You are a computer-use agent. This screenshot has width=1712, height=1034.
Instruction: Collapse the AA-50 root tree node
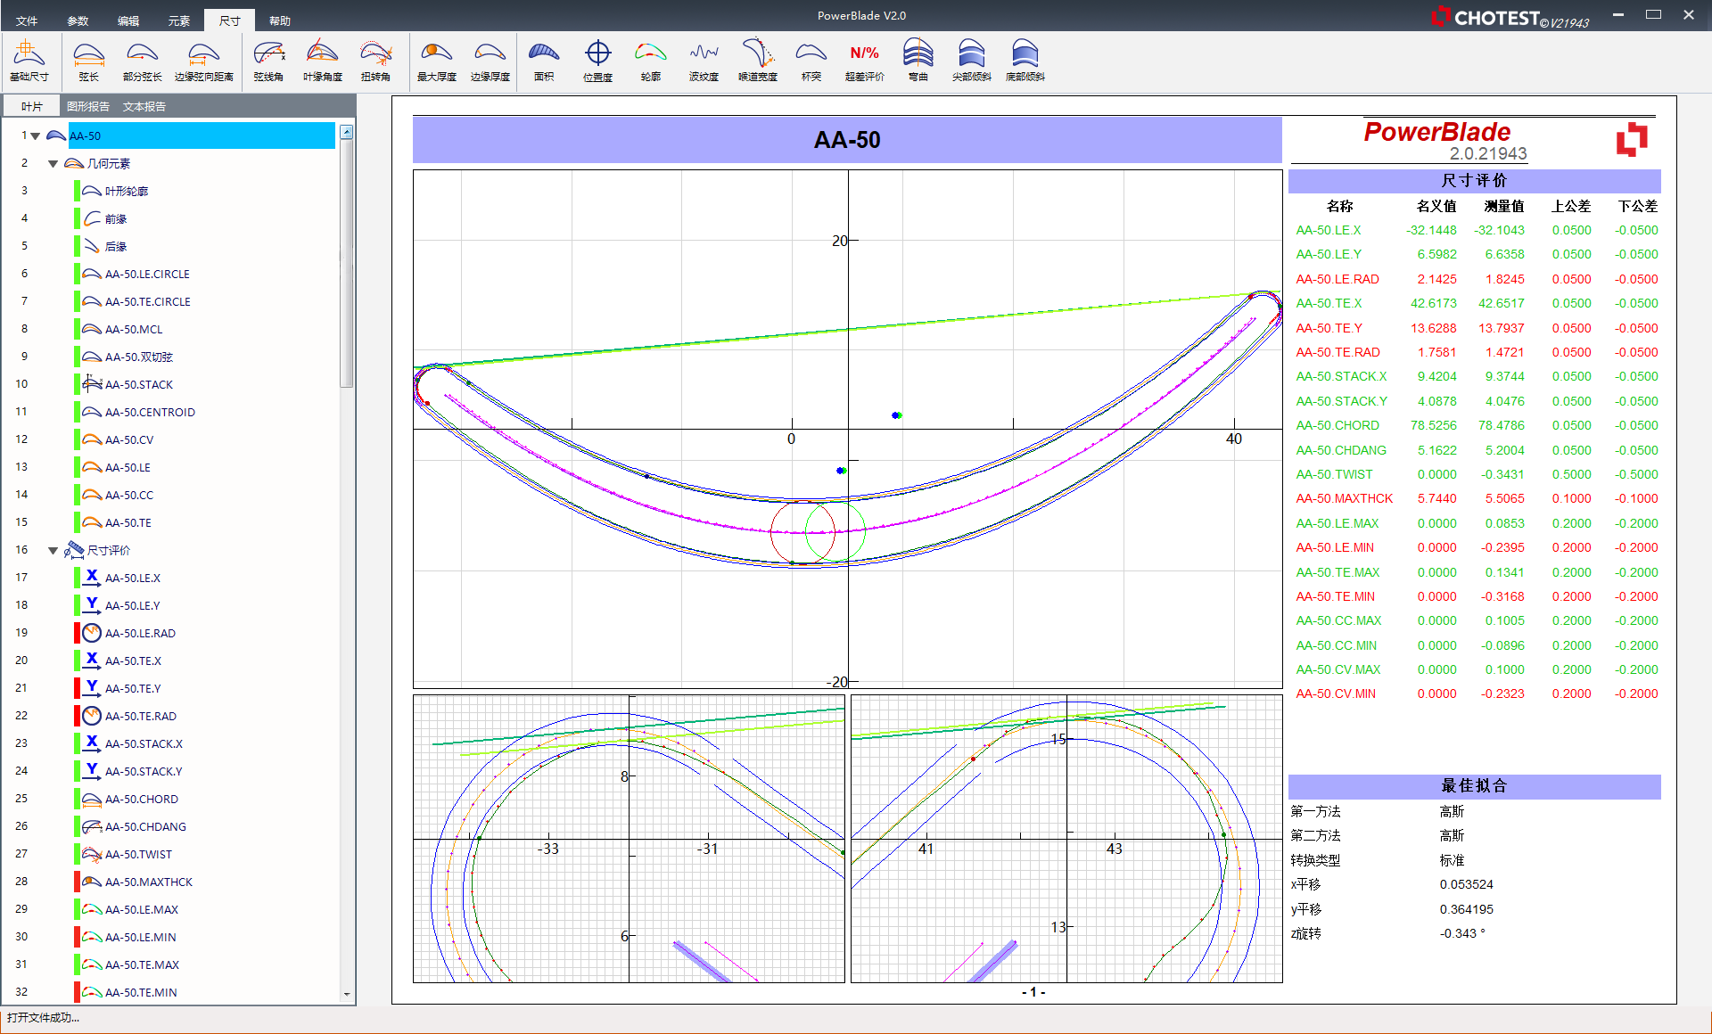point(36,136)
